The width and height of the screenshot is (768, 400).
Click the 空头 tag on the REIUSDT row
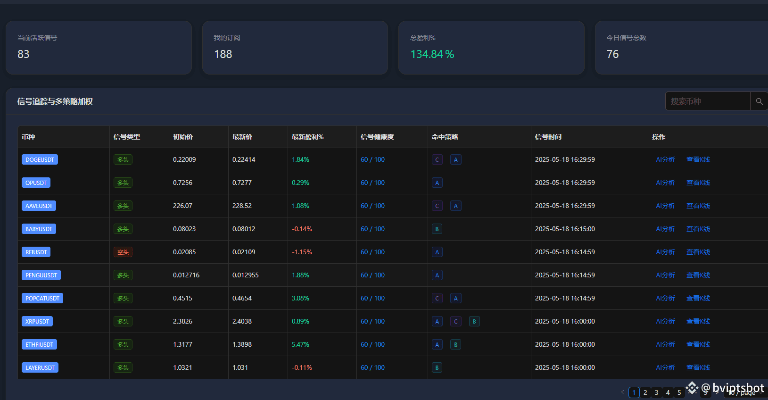(123, 252)
